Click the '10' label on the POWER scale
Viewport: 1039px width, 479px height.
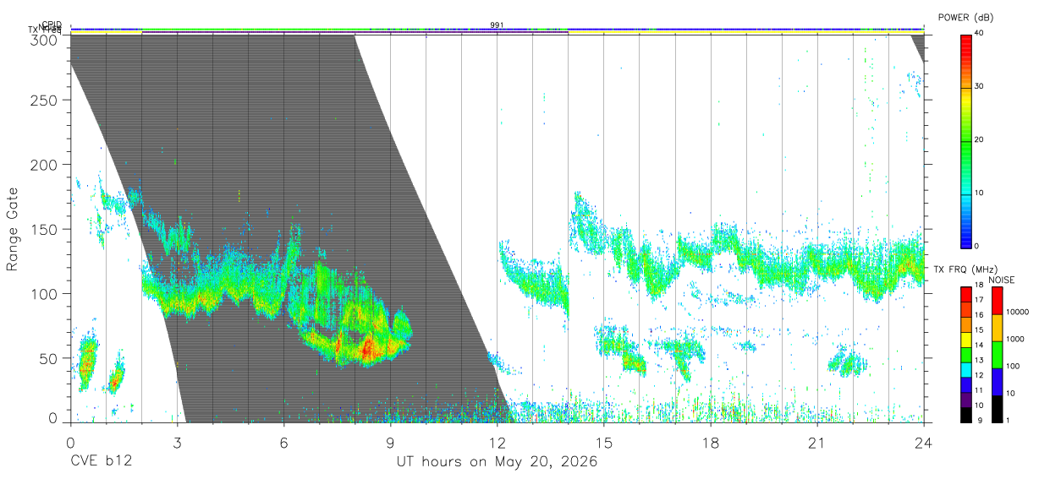pyautogui.click(x=981, y=193)
